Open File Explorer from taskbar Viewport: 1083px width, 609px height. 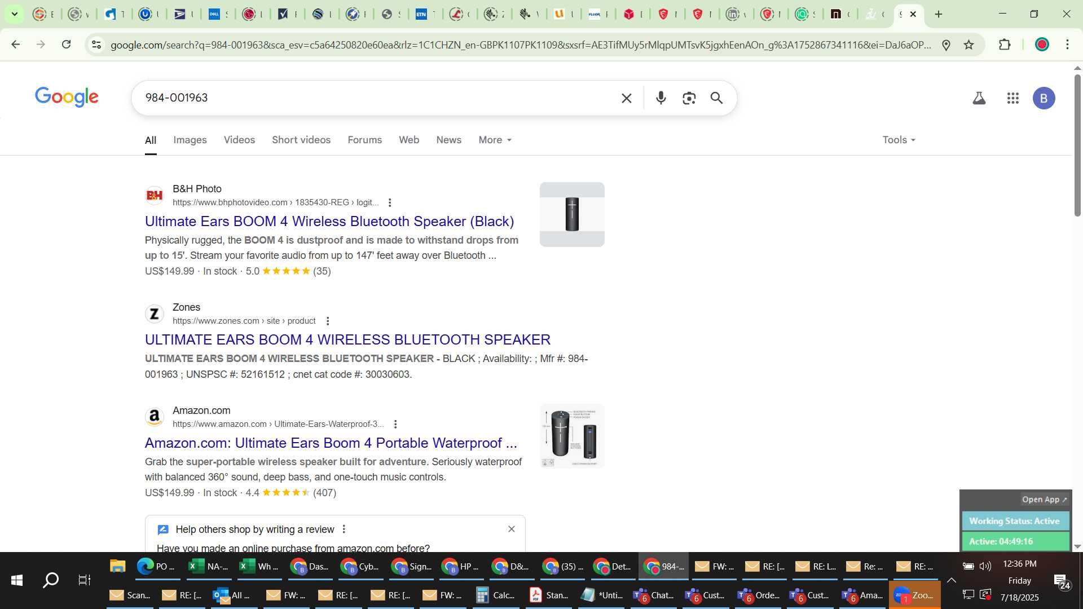point(117,566)
